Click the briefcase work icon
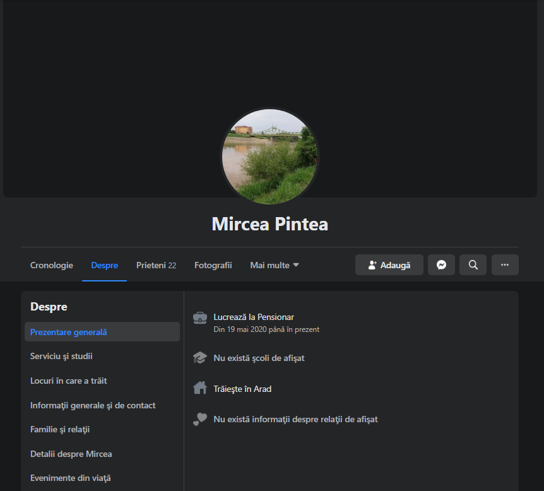Image resolution: width=544 pixels, height=491 pixels. (x=200, y=317)
